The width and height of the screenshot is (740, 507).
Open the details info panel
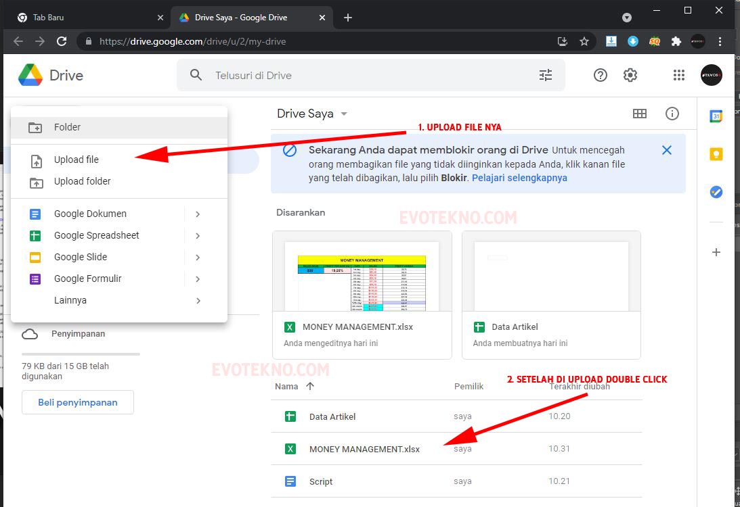tap(672, 114)
